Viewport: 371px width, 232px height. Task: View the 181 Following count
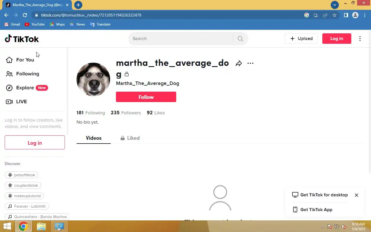[x=91, y=113]
